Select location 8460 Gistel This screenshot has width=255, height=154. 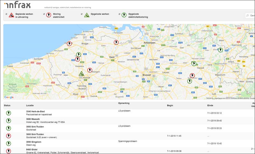[32, 150]
